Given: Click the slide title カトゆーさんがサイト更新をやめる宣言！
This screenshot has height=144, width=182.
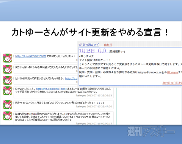Looking at the screenshot, I should (x=90, y=32).
